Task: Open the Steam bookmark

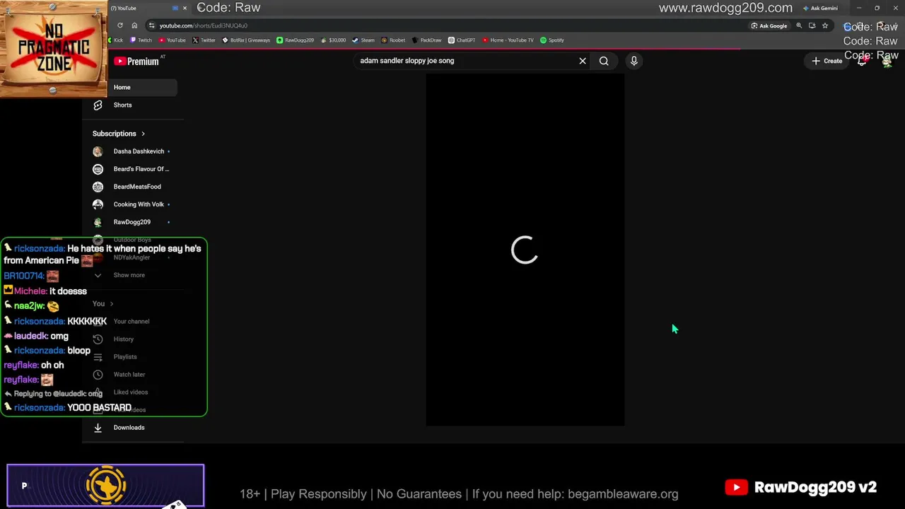Action: pyautogui.click(x=363, y=40)
